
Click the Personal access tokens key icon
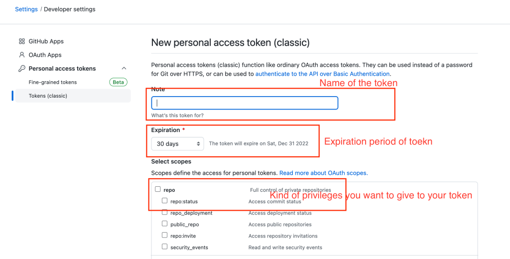[x=22, y=69]
